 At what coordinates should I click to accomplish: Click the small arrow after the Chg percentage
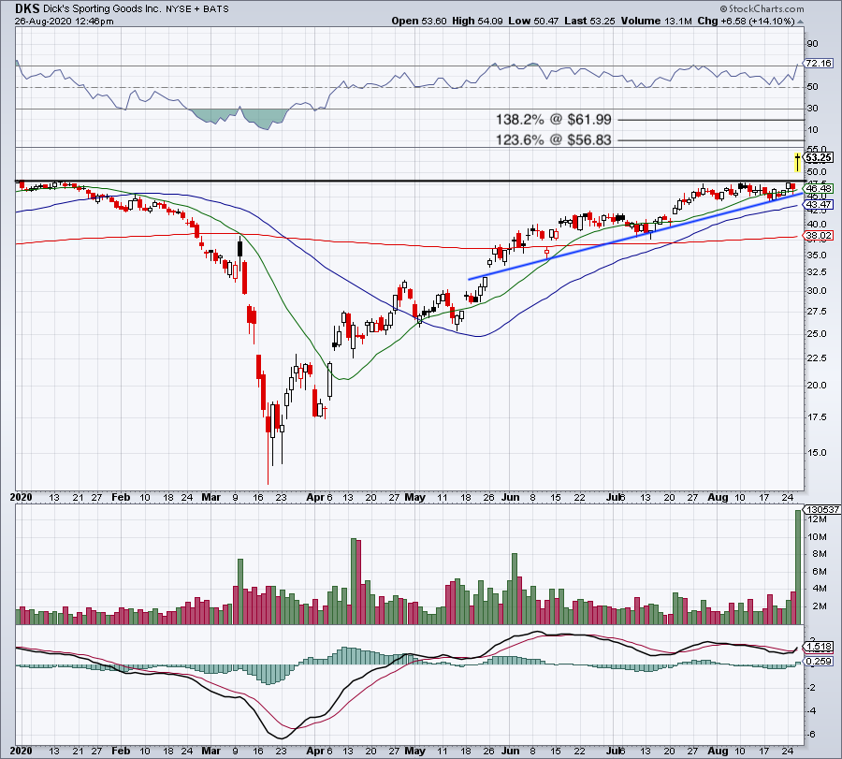[x=801, y=22]
